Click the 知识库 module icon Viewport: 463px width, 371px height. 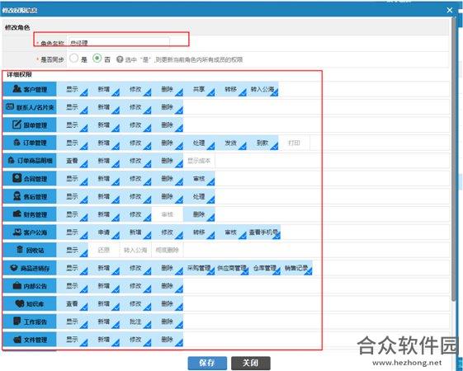coord(20,303)
